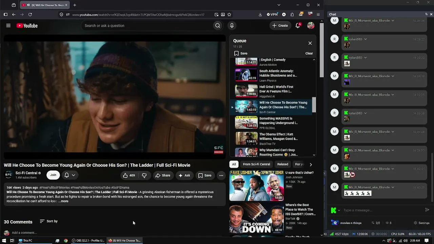Click the #FreeFullSciFiMovies hashtag
434x244 pixels.
click(55, 187)
